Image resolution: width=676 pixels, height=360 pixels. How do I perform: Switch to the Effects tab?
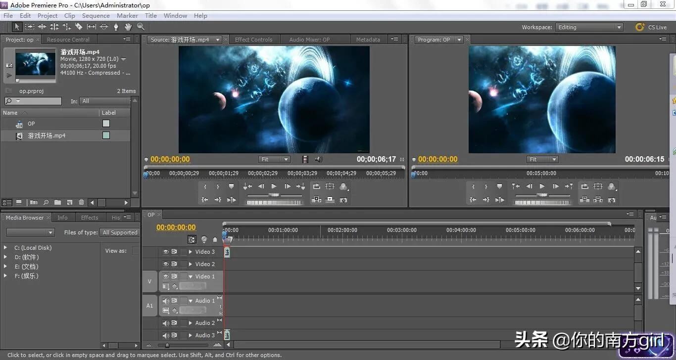(x=90, y=218)
